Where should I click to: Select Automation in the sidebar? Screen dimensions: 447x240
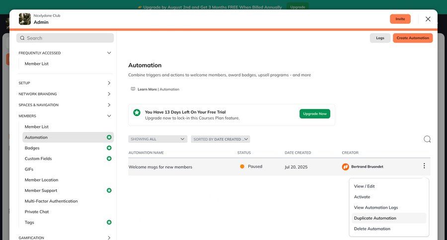(x=68, y=137)
